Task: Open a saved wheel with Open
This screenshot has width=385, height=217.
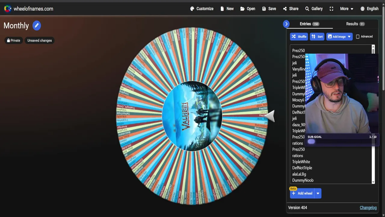Action: coord(248,9)
